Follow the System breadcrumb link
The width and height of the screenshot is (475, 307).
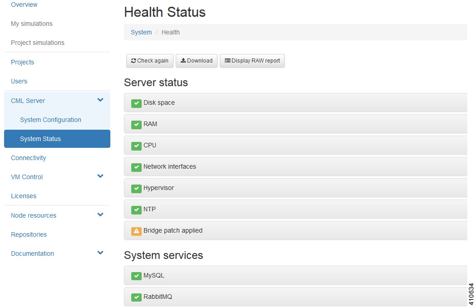(x=141, y=32)
